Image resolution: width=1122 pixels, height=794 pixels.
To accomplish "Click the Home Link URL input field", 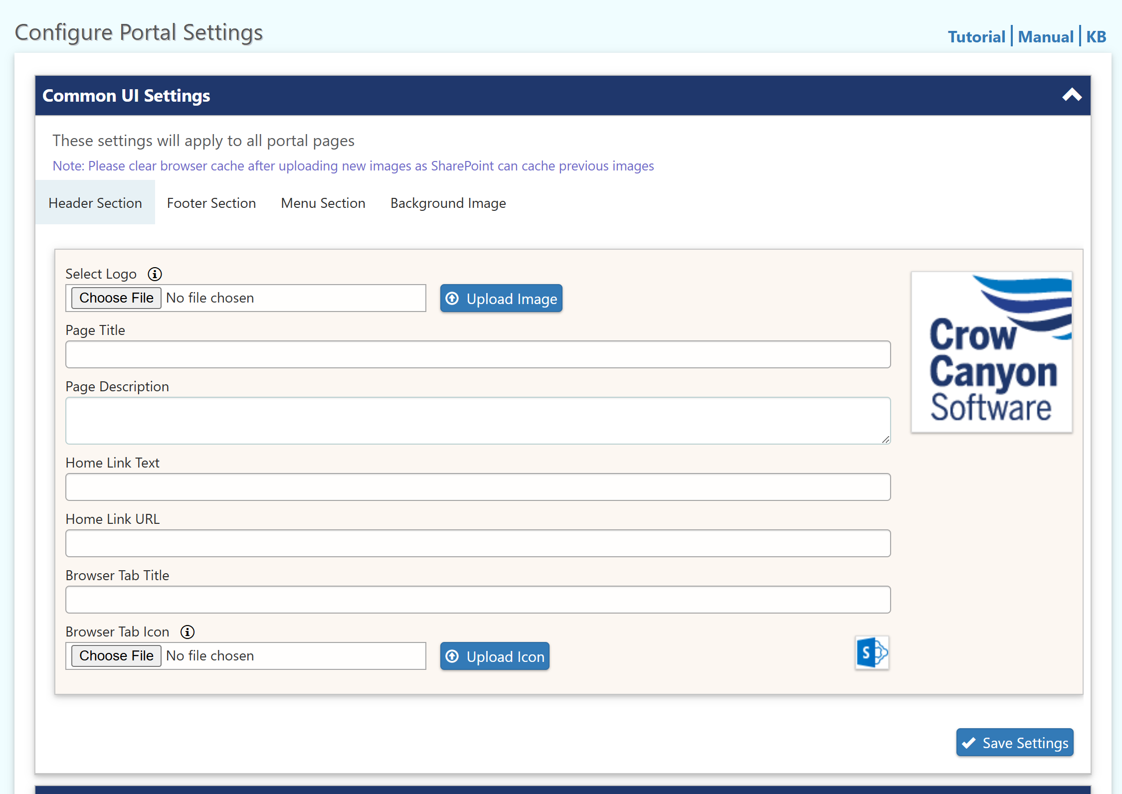I will (478, 542).
